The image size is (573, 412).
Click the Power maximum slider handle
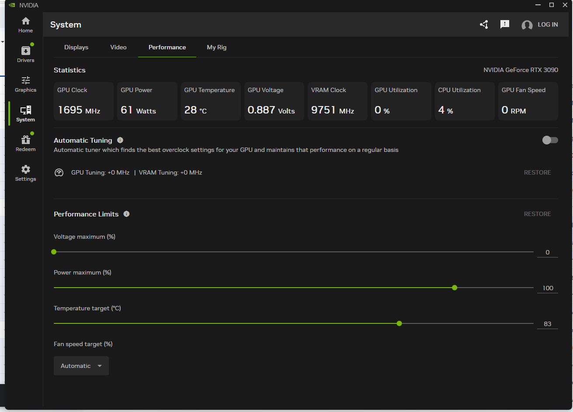pyautogui.click(x=455, y=288)
